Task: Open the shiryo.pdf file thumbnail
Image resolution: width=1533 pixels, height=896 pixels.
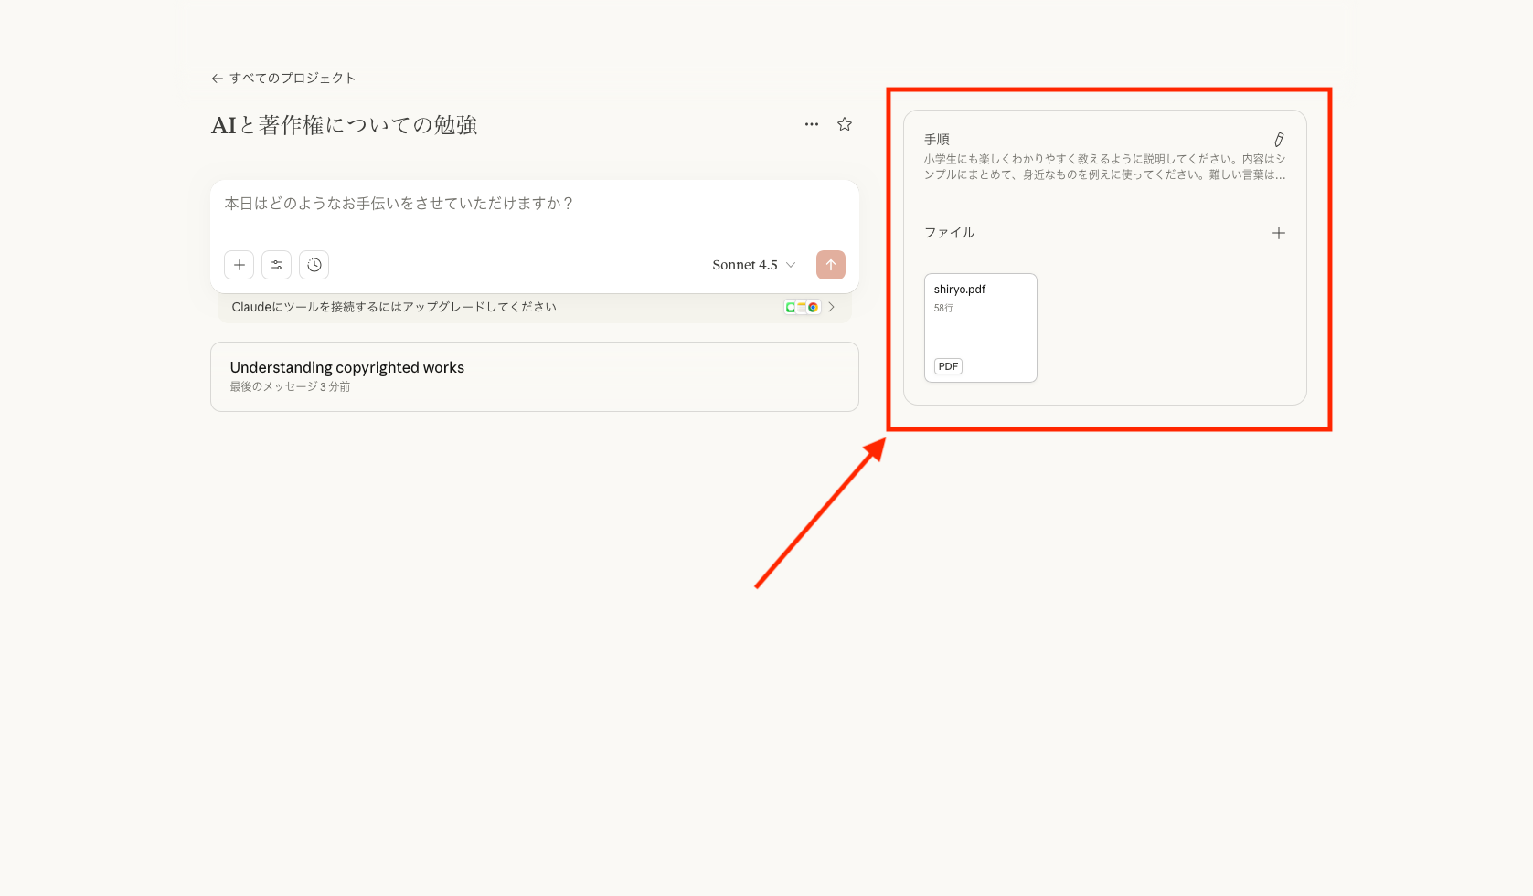Action: (x=980, y=327)
